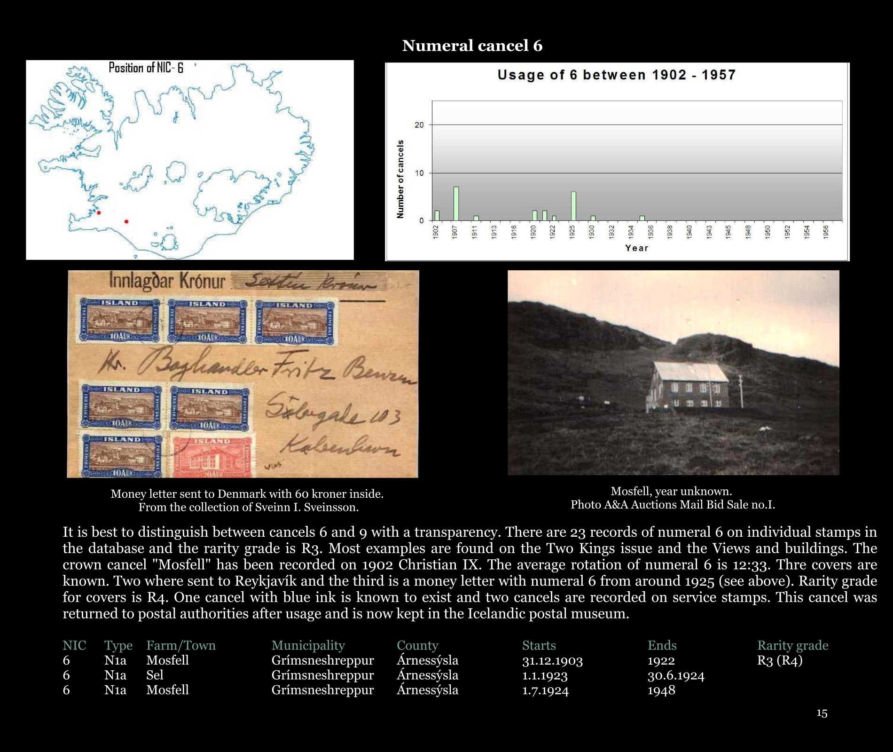Click the page number 15
The image size is (893, 752).
click(822, 713)
